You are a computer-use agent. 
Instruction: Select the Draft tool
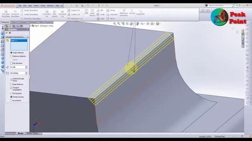tap(101, 14)
